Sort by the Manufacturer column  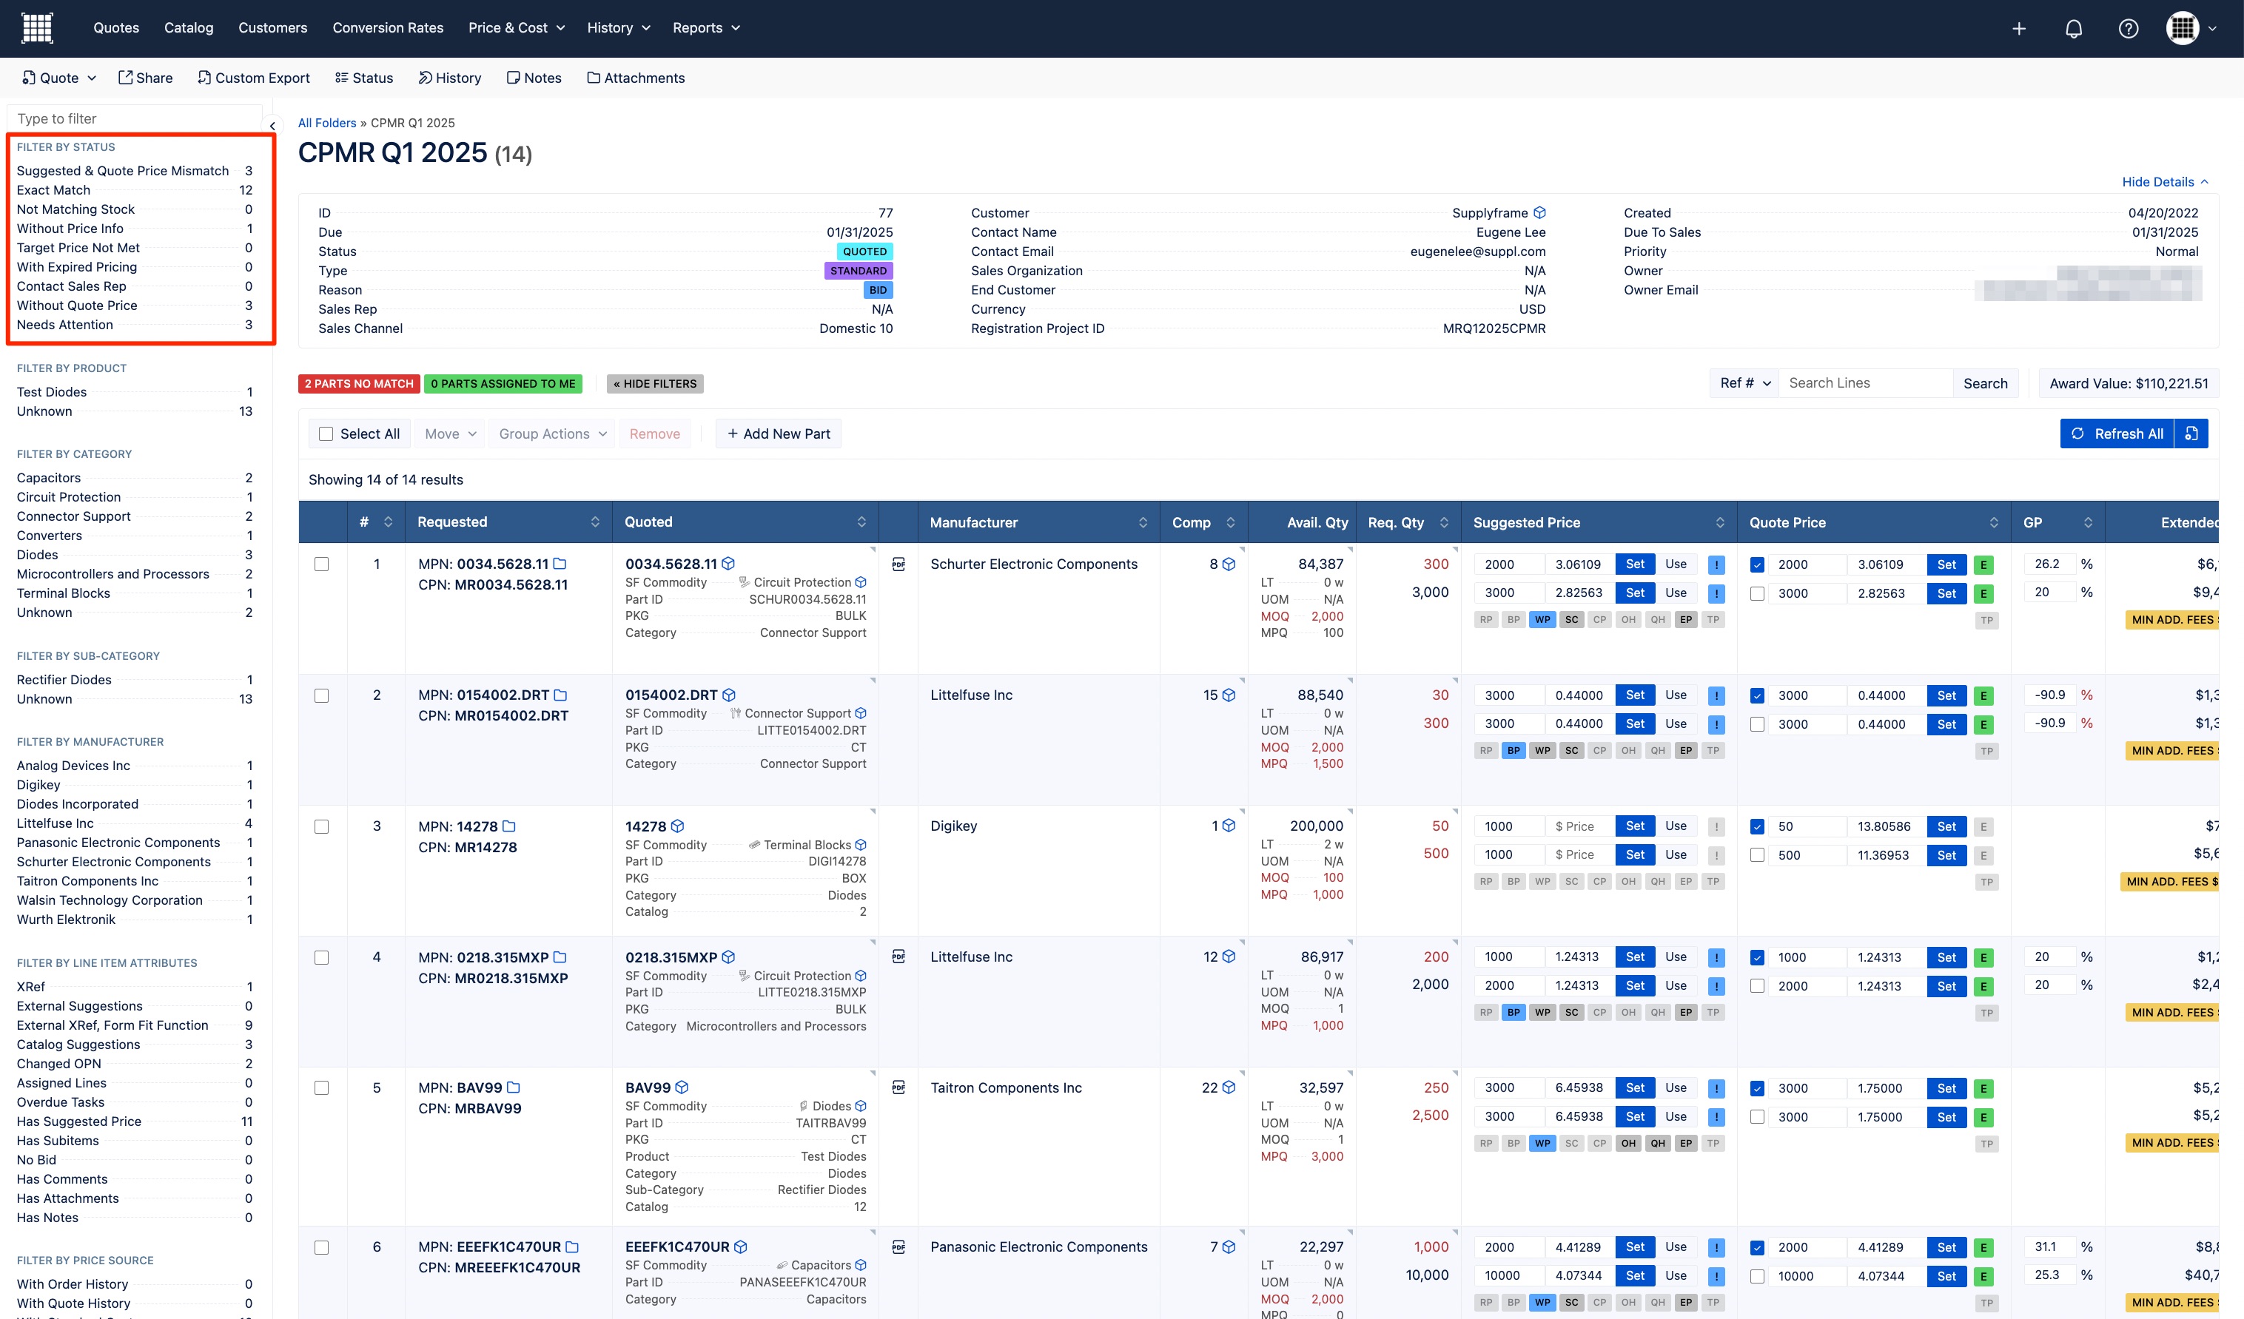pos(1038,522)
